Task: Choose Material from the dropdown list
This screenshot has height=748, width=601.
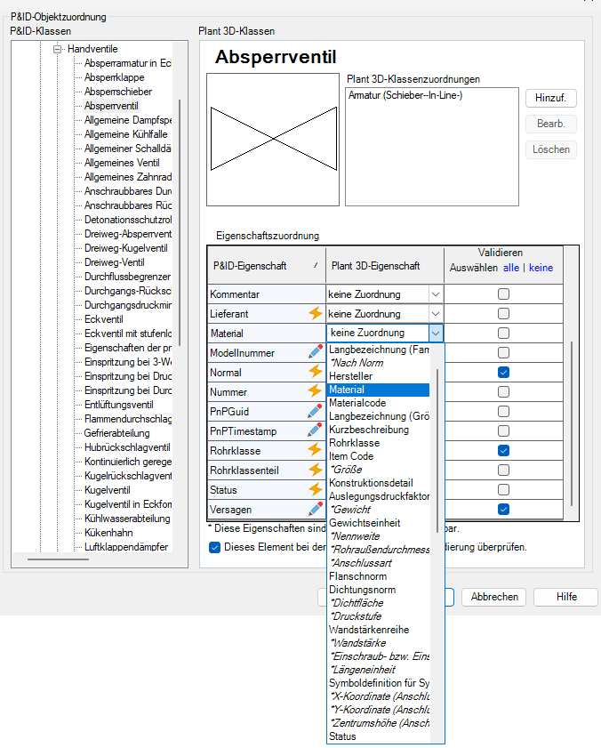Action: 379,390
